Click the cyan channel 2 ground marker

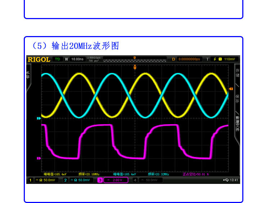(x=39, y=118)
